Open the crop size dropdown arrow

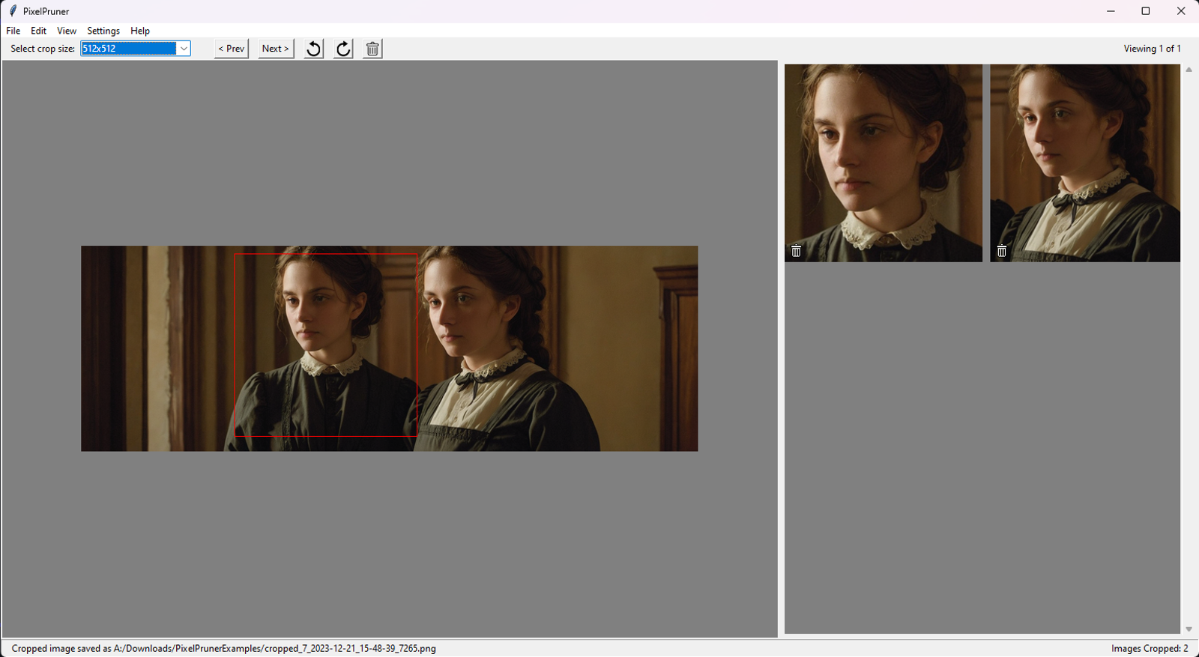pos(184,49)
